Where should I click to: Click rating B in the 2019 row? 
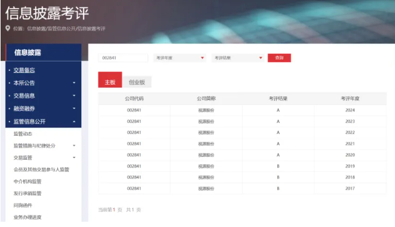(278, 166)
